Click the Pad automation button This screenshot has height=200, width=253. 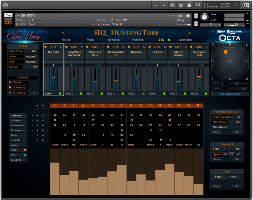tap(230, 94)
